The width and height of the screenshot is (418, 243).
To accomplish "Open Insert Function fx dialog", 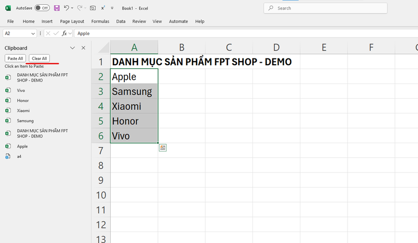I will point(64,33).
